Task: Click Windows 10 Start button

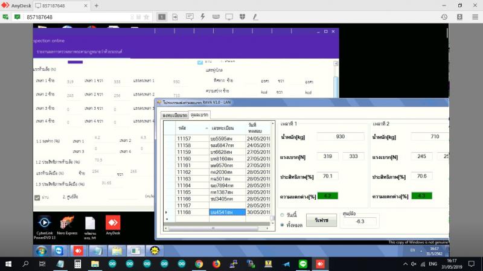Action: click(x=8, y=264)
